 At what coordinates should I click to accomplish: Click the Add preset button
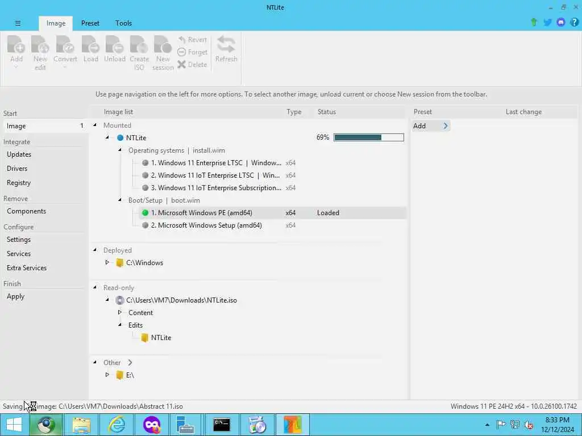tap(431, 126)
